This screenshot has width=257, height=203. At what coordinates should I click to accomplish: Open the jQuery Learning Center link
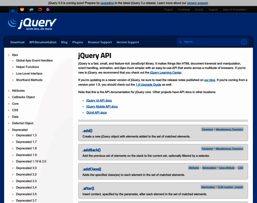tap(166, 72)
